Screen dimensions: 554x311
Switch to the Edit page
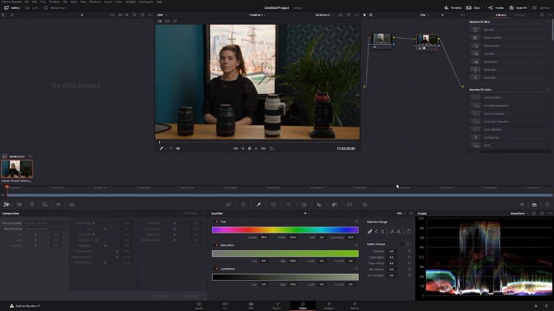(251, 305)
